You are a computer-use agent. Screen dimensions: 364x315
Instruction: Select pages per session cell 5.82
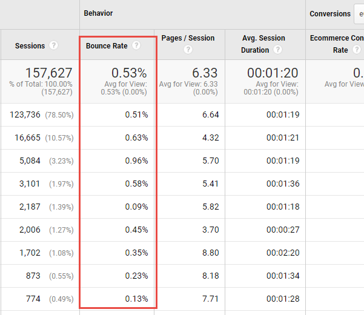[x=211, y=207]
